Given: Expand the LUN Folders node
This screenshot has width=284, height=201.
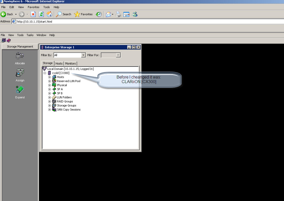Looking at the screenshot, I should tap(49, 97).
